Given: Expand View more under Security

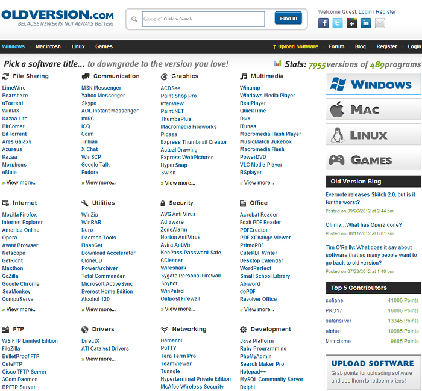Looking at the screenshot, I should pyautogui.click(x=178, y=309).
